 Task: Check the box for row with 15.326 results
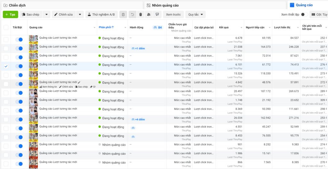[x=6, y=75]
